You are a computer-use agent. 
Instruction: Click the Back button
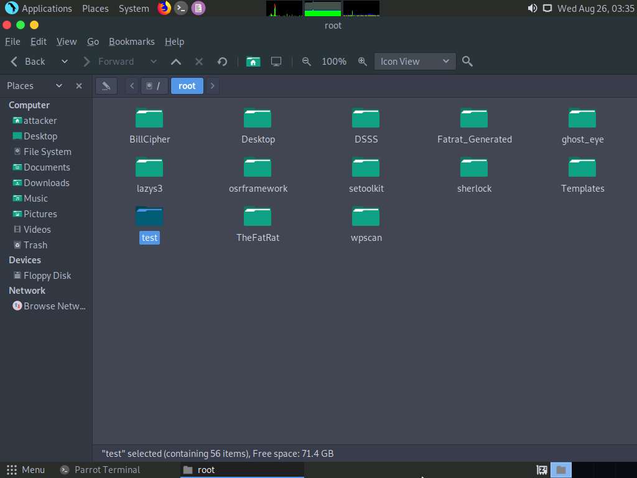click(27, 62)
